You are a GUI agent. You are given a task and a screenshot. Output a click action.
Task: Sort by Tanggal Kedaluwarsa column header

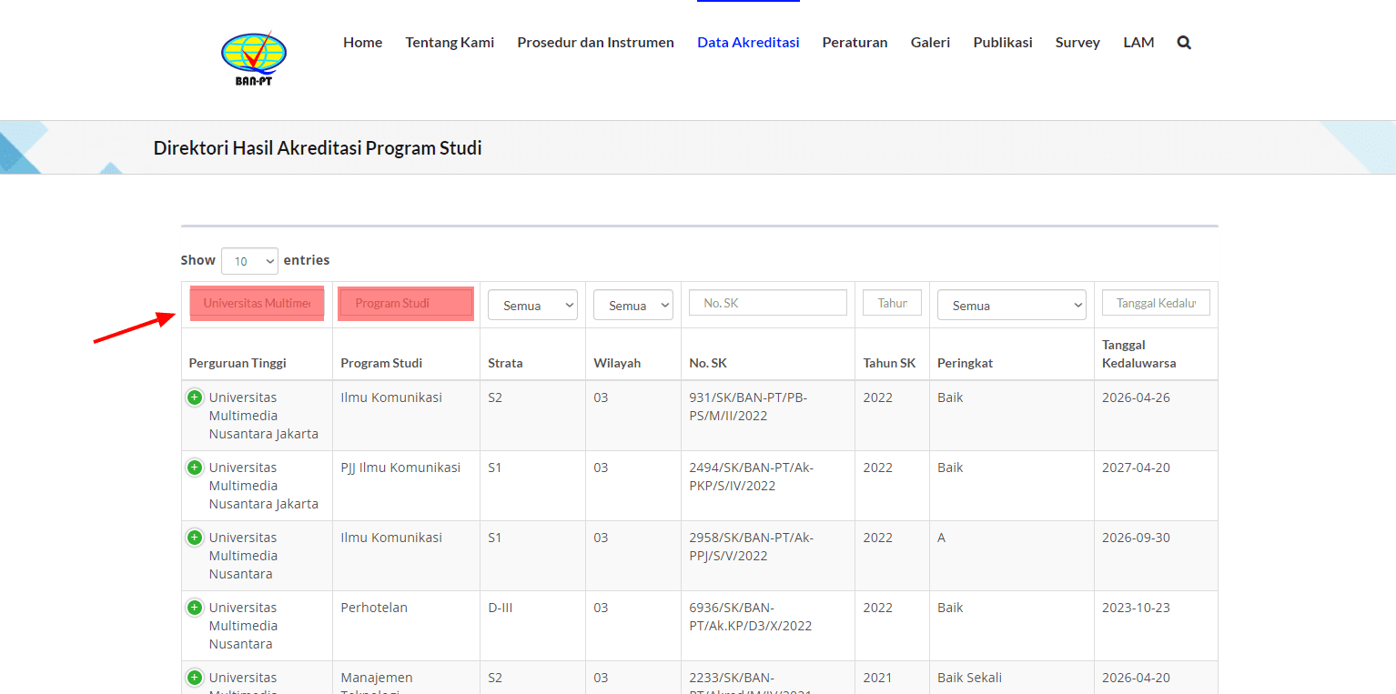click(1138, 354)
